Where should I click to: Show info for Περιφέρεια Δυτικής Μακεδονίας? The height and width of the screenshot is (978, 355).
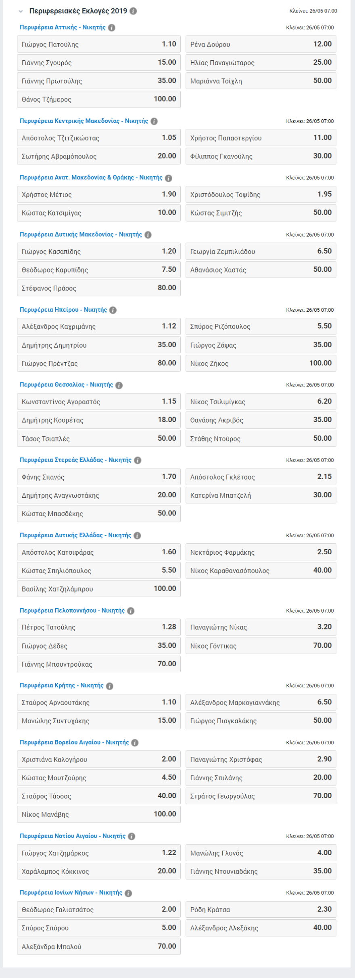pyautogui.click(x=148, y=234)
